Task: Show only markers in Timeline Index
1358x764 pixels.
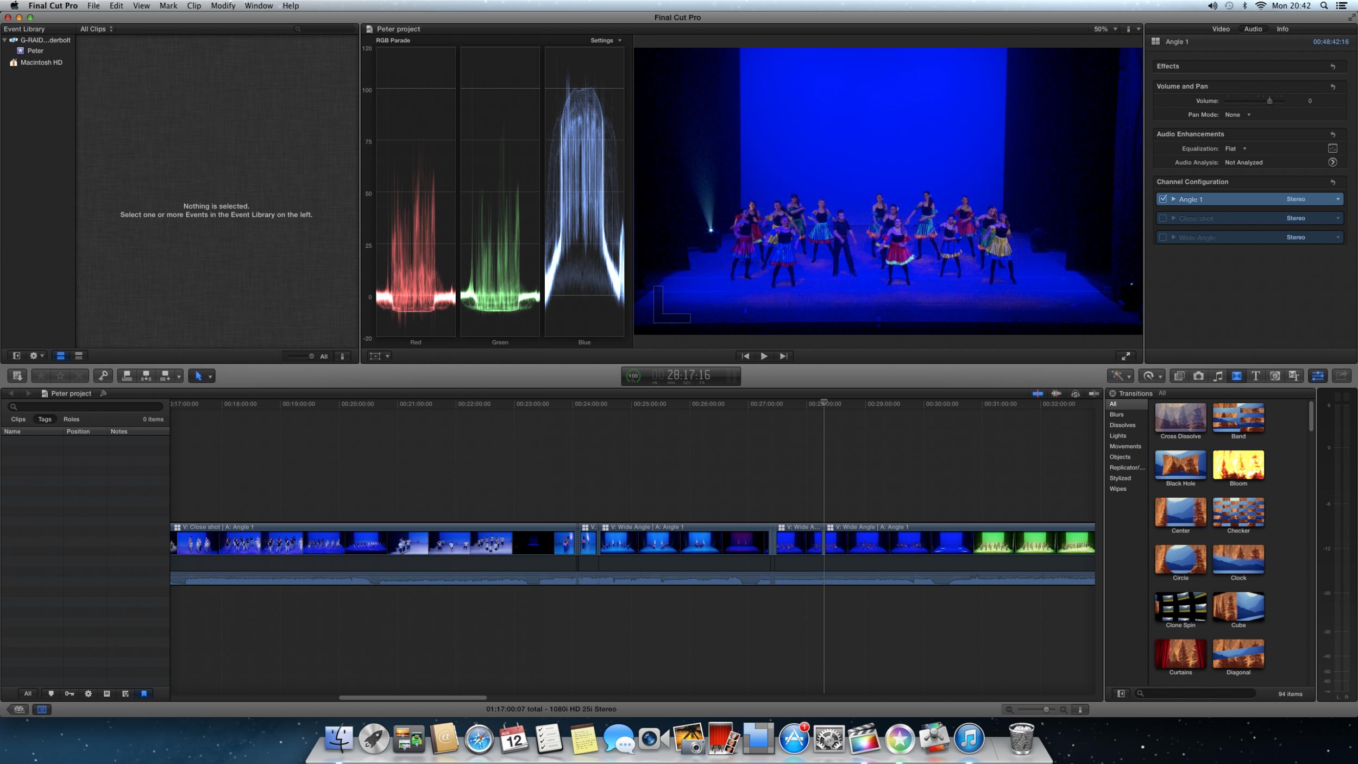Action: [51, 693]
